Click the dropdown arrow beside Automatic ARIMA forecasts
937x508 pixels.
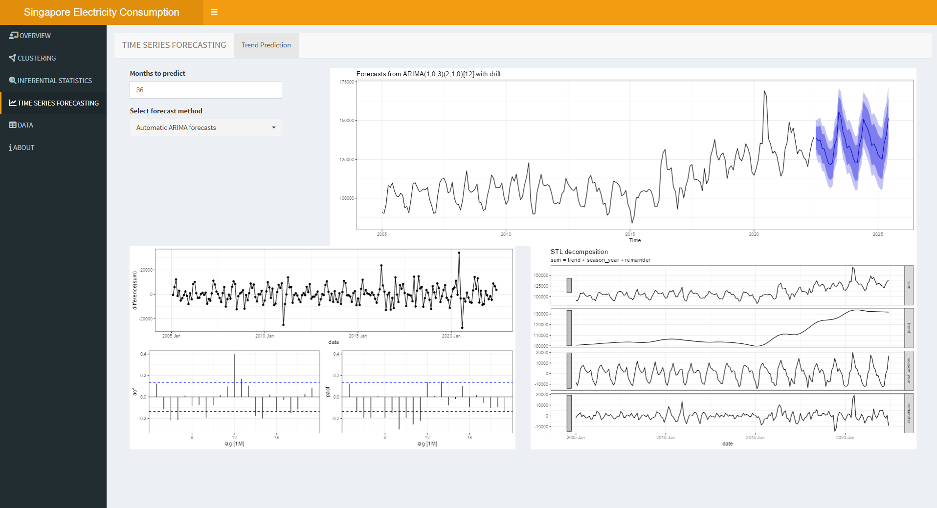pos(273,127)
